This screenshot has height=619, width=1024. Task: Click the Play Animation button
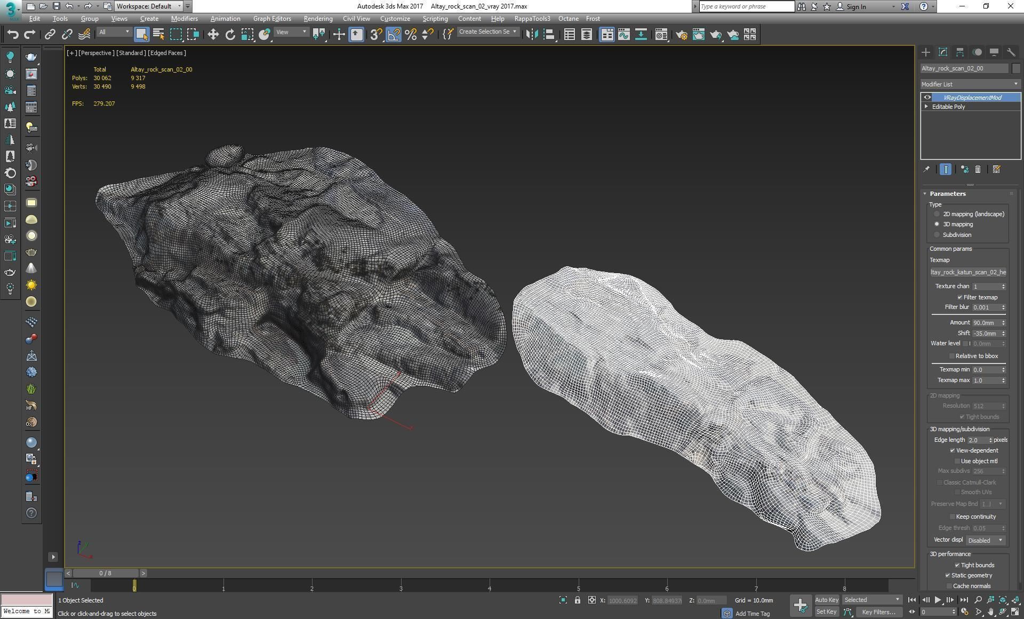click(x=938, y=600)
